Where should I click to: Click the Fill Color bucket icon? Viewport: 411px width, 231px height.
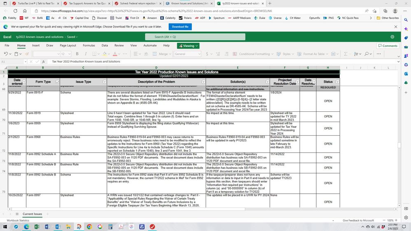(x=104, y=54)
